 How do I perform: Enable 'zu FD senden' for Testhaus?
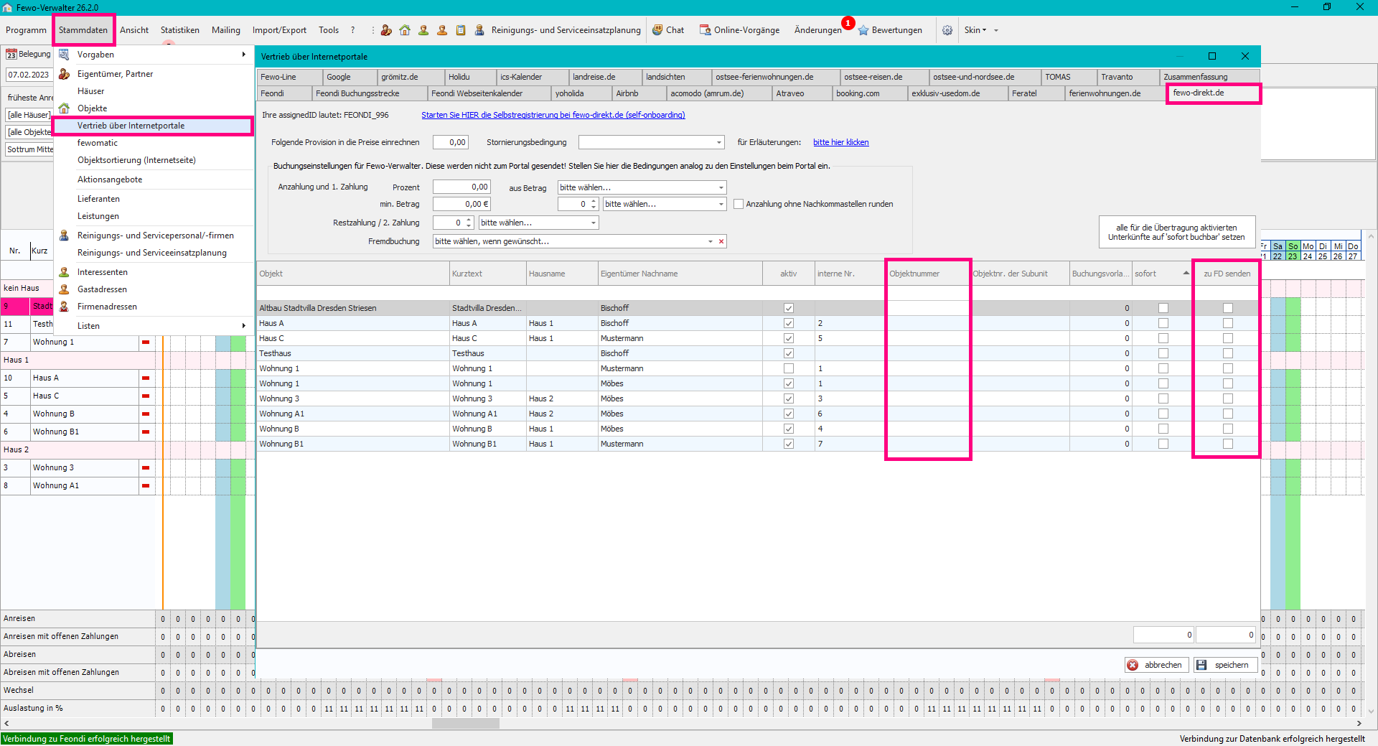pos(1228,353)
